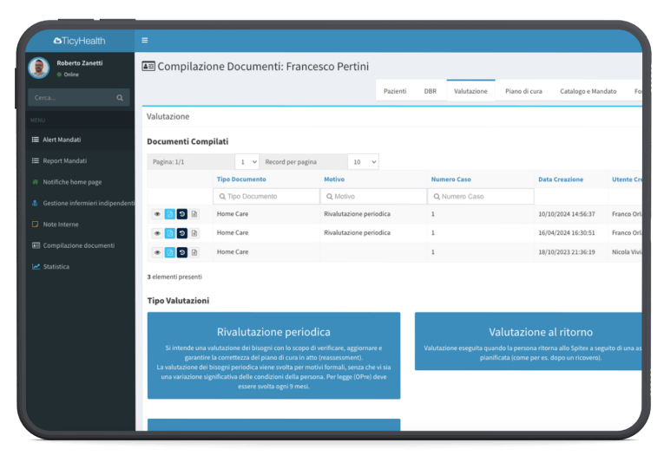Select Rivalutazione periodica evaluation card
This screenshot has height=462, width=664.
coord(273,355)
